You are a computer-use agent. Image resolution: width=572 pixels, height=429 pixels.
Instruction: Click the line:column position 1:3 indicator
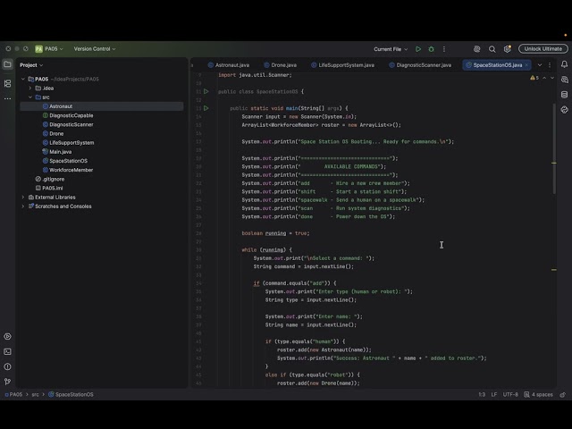482,395
